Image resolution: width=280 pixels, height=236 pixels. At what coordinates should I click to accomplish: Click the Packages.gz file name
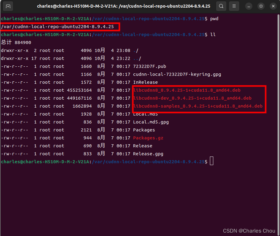point(148,138)
